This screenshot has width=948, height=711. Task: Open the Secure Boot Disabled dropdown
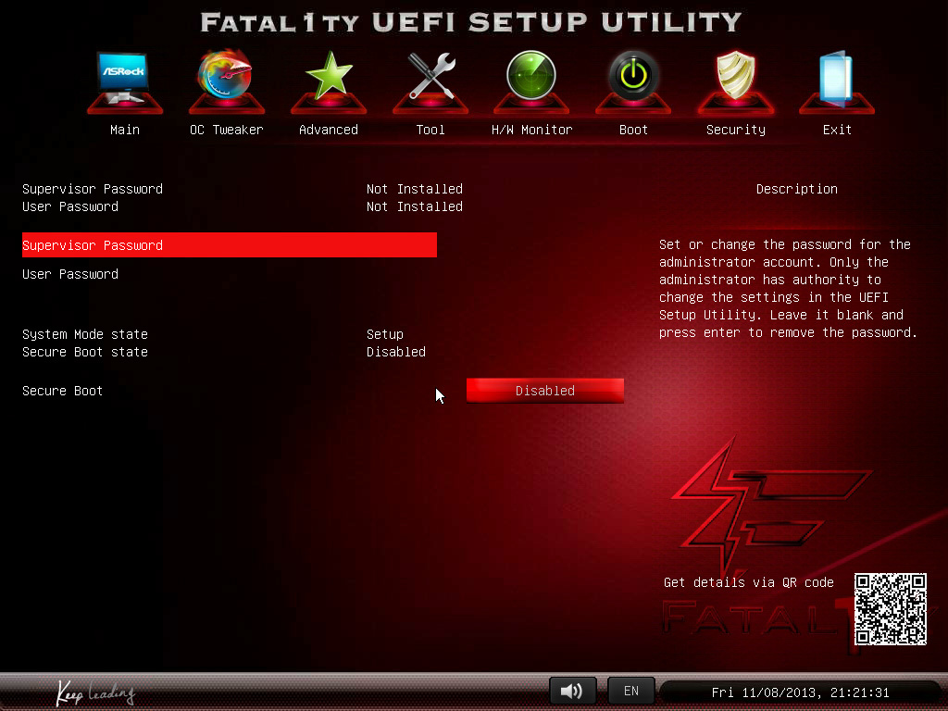coord(544,391)
